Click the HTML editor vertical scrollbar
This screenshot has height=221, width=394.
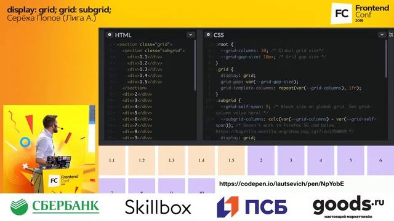pos(195,65)
